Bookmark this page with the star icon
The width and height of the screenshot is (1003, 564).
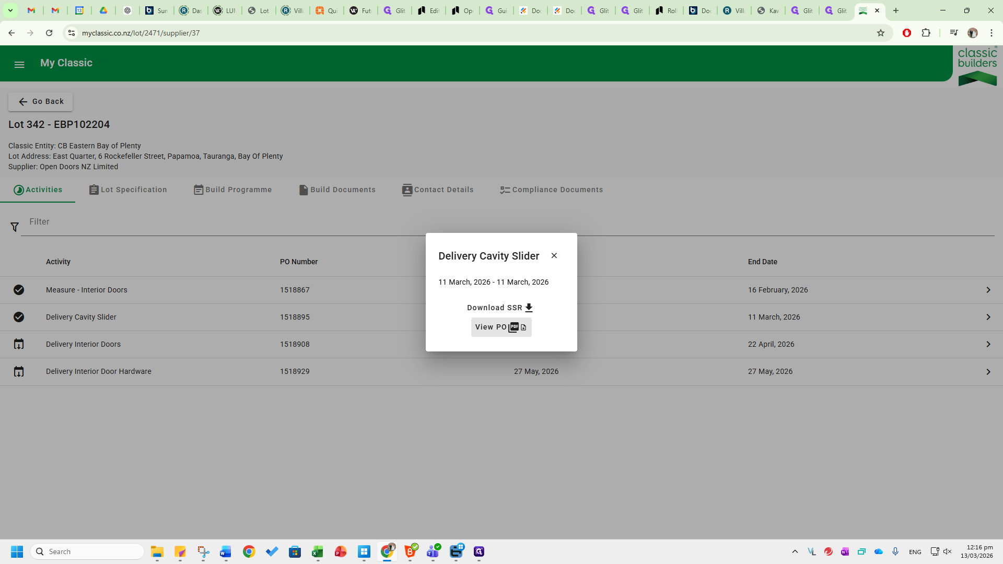(881, 33)
